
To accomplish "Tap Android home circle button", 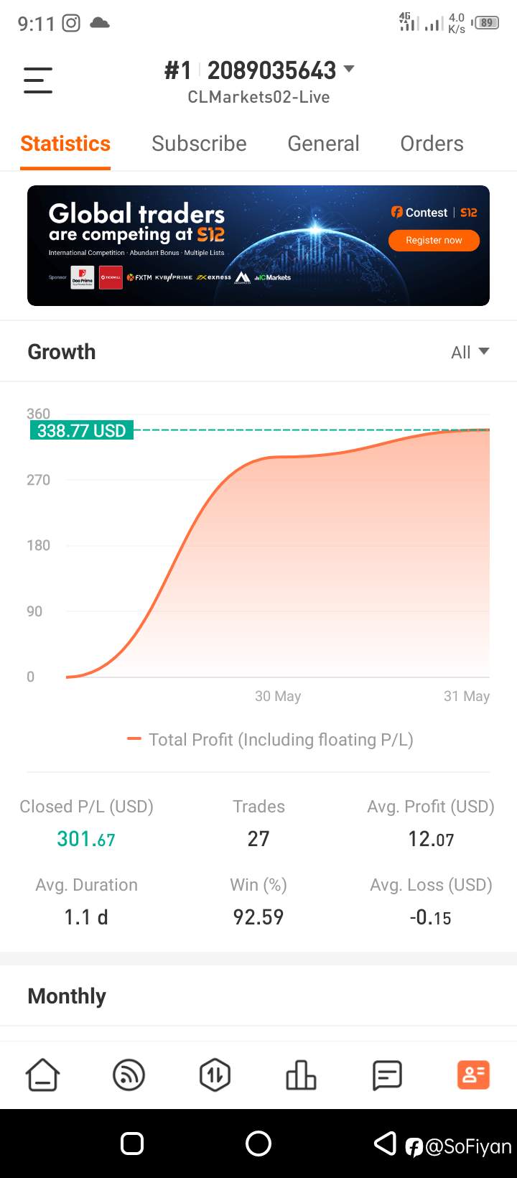I will tap(258, 1143).
